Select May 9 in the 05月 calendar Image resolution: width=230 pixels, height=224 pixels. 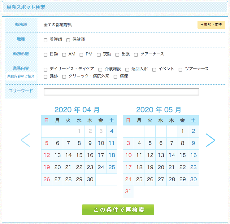click(193, 143)
